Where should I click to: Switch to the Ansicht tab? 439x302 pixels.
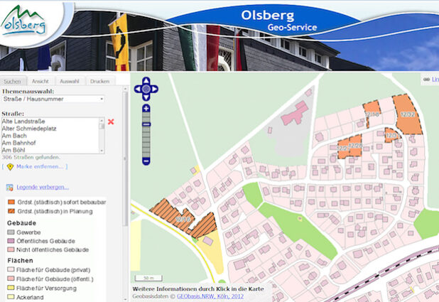pyautogui.click(x=40, y=81)
